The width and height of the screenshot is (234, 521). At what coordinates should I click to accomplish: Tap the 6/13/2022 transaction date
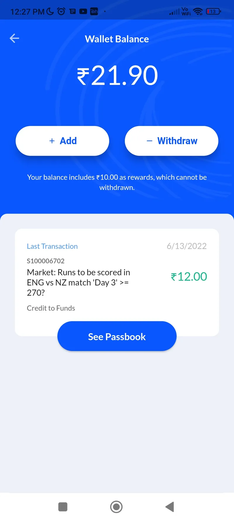[x=187, y=246]
